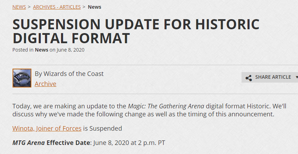Click the first ">" breadcrumb separator
298x154 pixels.
click(x=30, y=7)
